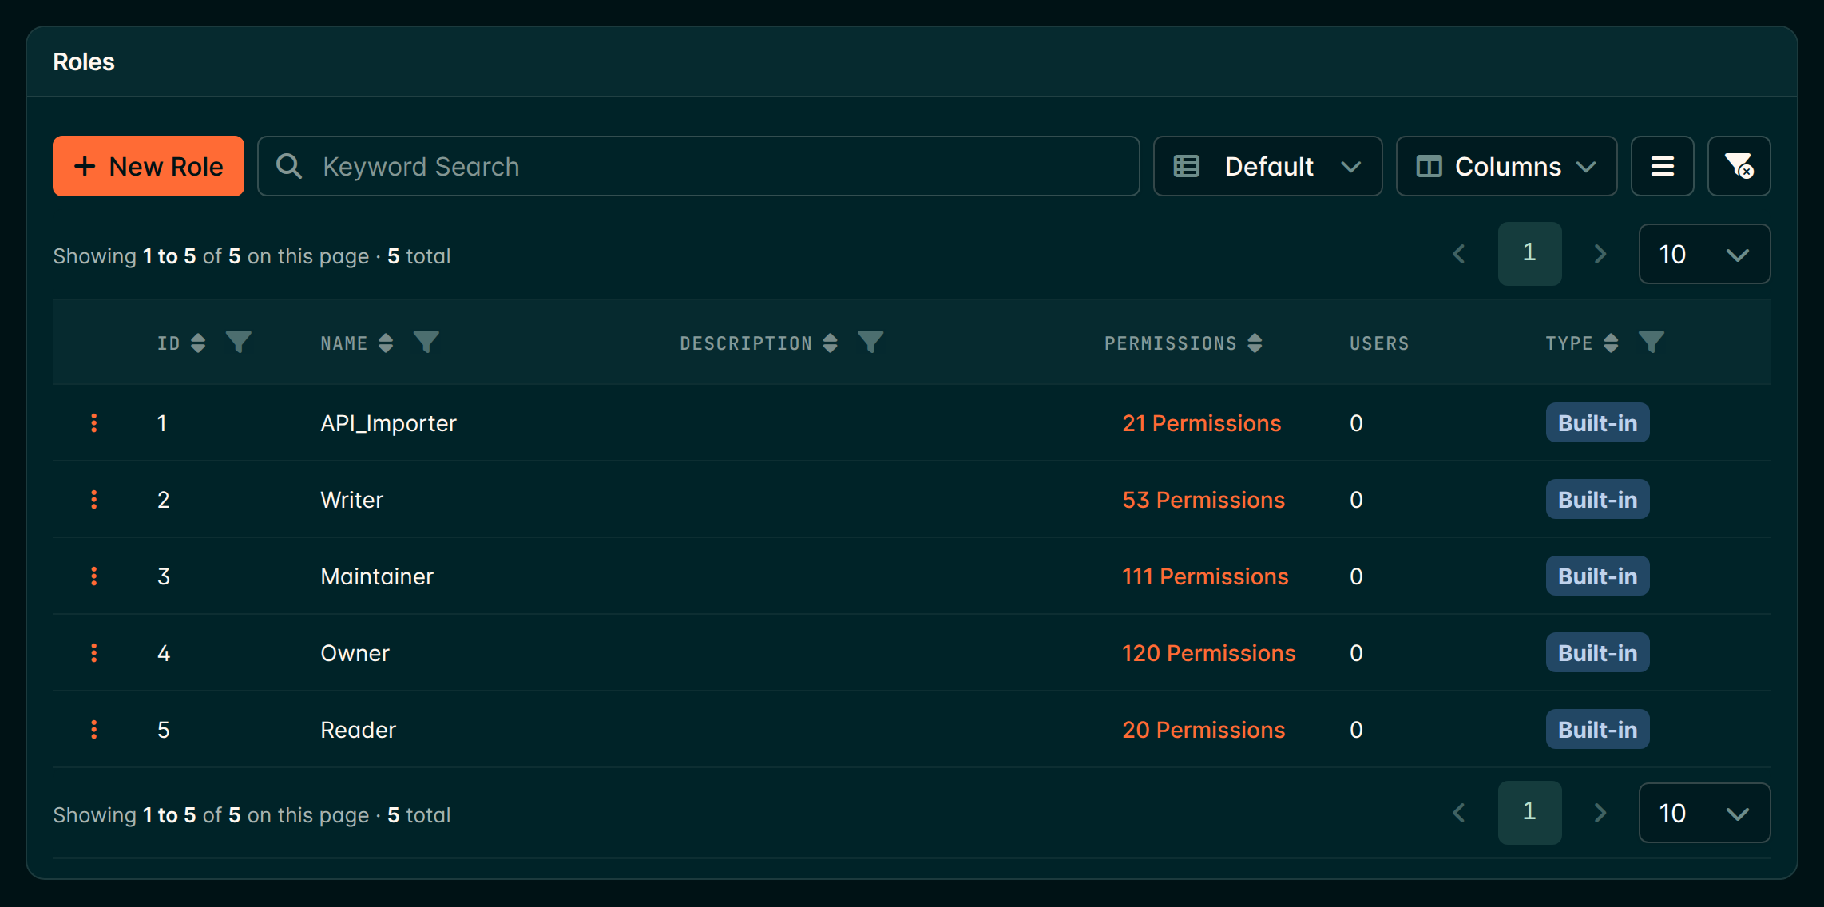The width and height of the screenshot is (1824, 907).
Task: Click the ID value 3 cell
Action: pyautogui.click(x=164, y=576)
